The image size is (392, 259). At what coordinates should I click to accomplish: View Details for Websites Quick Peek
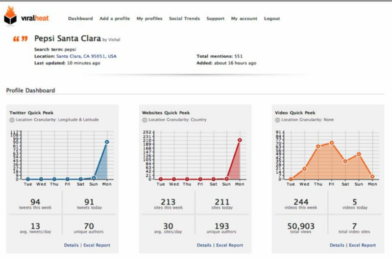tap(204, 245)
